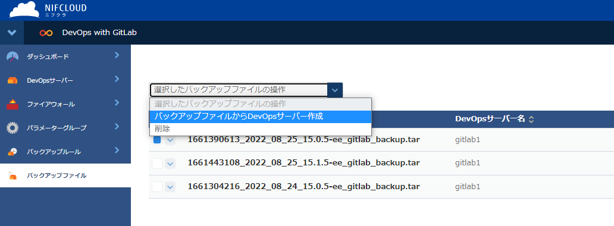Expand arrow next to バックアップルール
Image resolution: width=614 pixels, height=226 pixels.
click(x=117, y=150)
